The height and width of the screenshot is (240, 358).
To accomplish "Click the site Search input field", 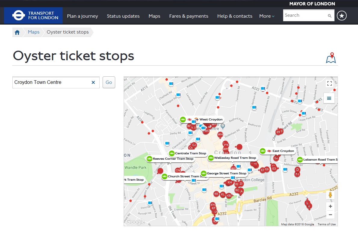I will [305, 15].
